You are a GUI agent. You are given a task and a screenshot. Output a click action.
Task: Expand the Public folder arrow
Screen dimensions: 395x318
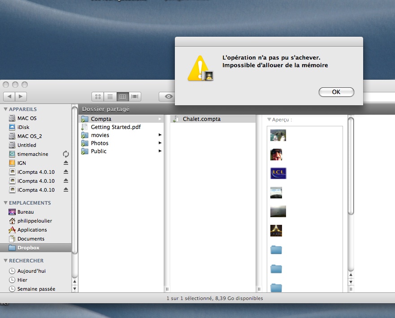click(x=160, y=151)
